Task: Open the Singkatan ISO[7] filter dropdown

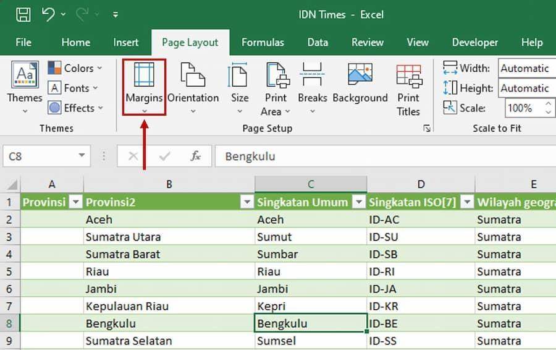Action: (x=468, y=202)
